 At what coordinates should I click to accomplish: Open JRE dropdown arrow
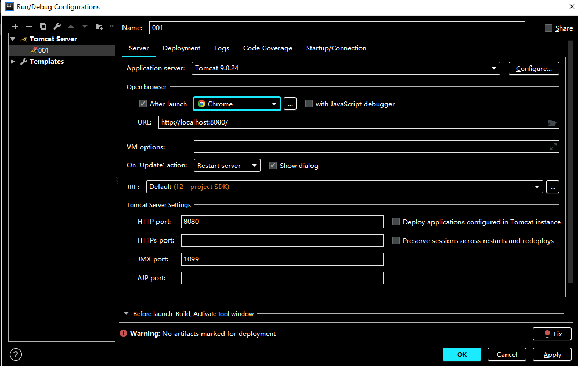pos(537,187)
